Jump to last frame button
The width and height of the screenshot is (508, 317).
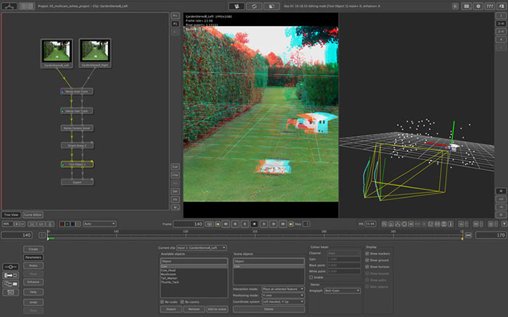tap(283, 224)
